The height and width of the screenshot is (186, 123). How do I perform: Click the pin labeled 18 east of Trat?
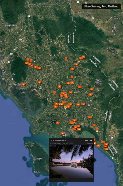[90, 95]
